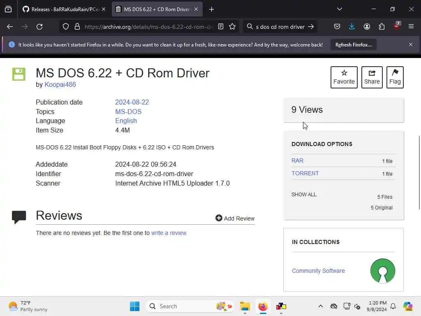
Task: Open Firefox application hamburger menu
Action: (411, 26)
